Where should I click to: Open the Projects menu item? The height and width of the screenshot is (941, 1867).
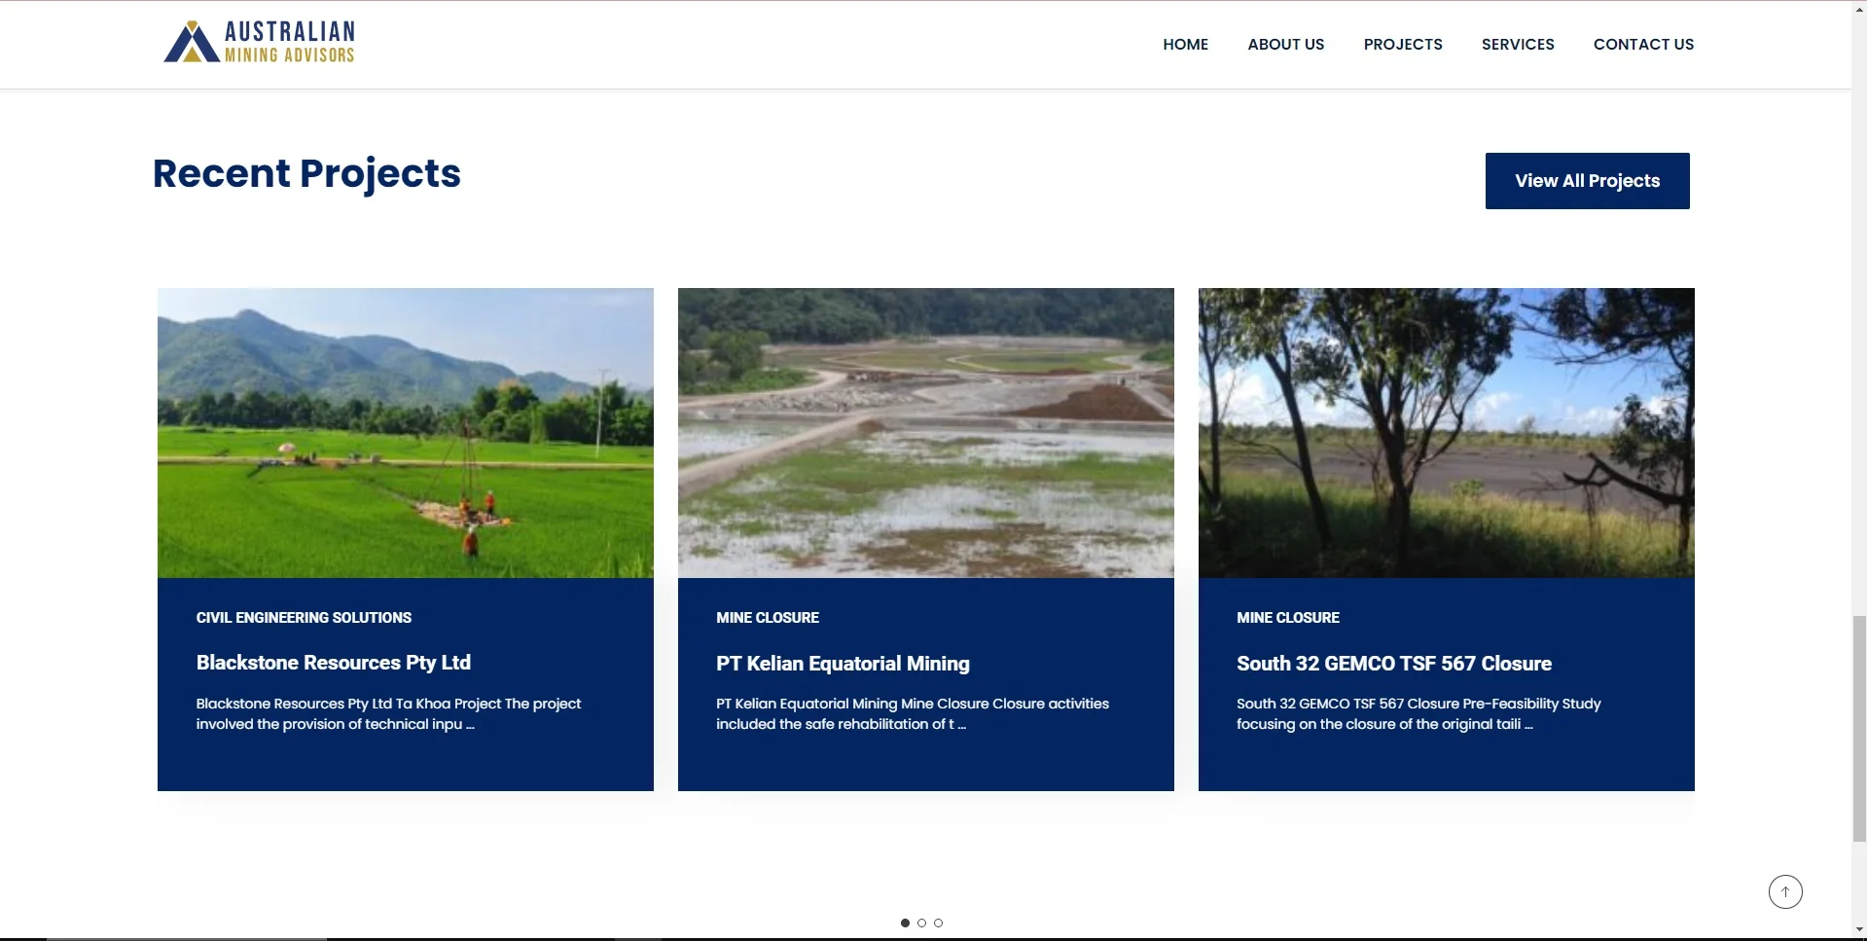click(1402, 44)
